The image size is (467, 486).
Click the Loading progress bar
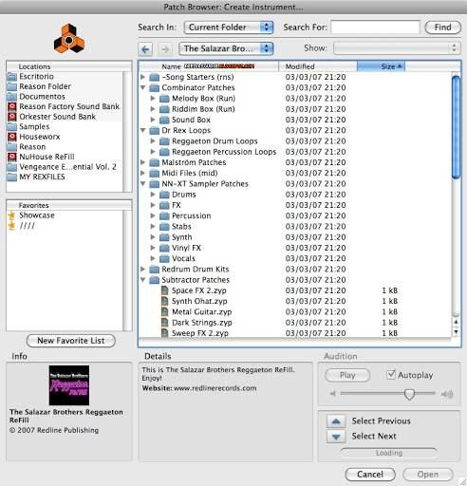[x=389, y=453]
